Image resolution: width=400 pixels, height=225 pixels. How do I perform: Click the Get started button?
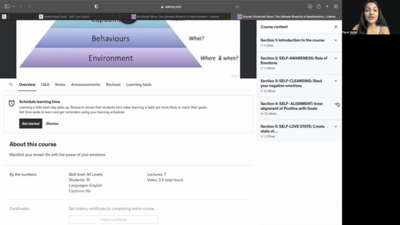[31, 124]
